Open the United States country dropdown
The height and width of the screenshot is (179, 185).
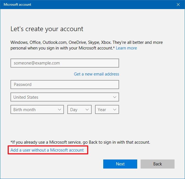point(64,97)
